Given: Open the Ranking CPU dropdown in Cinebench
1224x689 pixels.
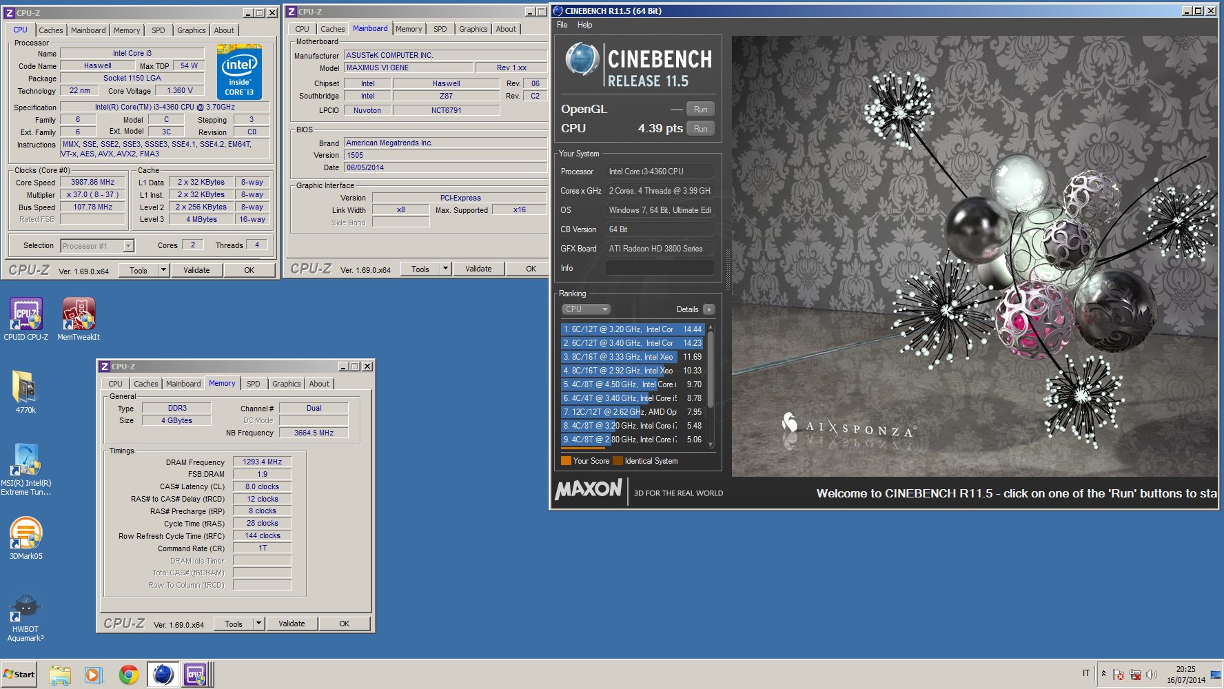Looking at the screenshot, I should 586,309.
